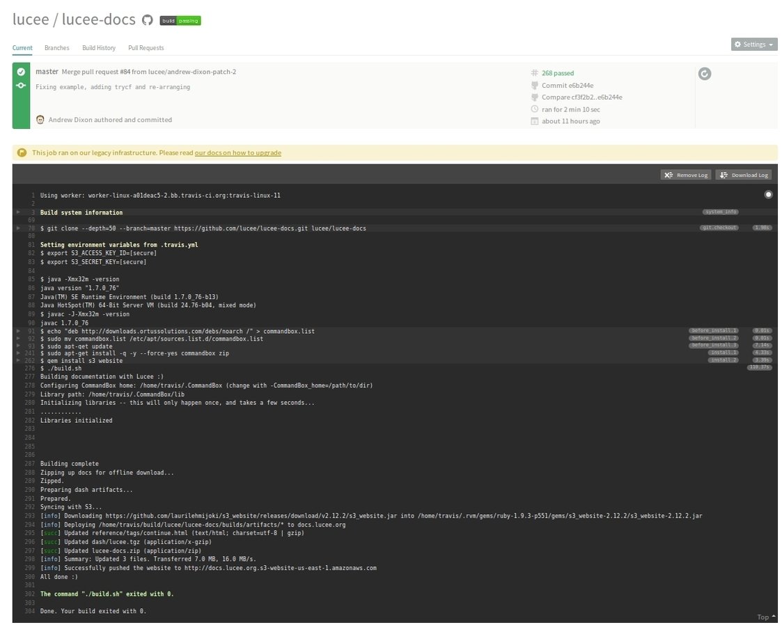The width and height of the screenshot is (782, 627).
Task: Open the Settings dropdown
Action: tap(754, 45)
